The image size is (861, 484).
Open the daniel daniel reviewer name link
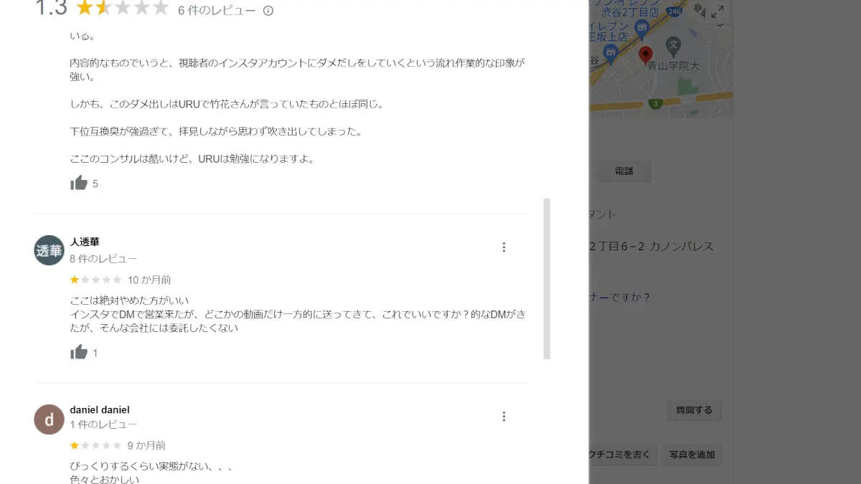(100, 410)
